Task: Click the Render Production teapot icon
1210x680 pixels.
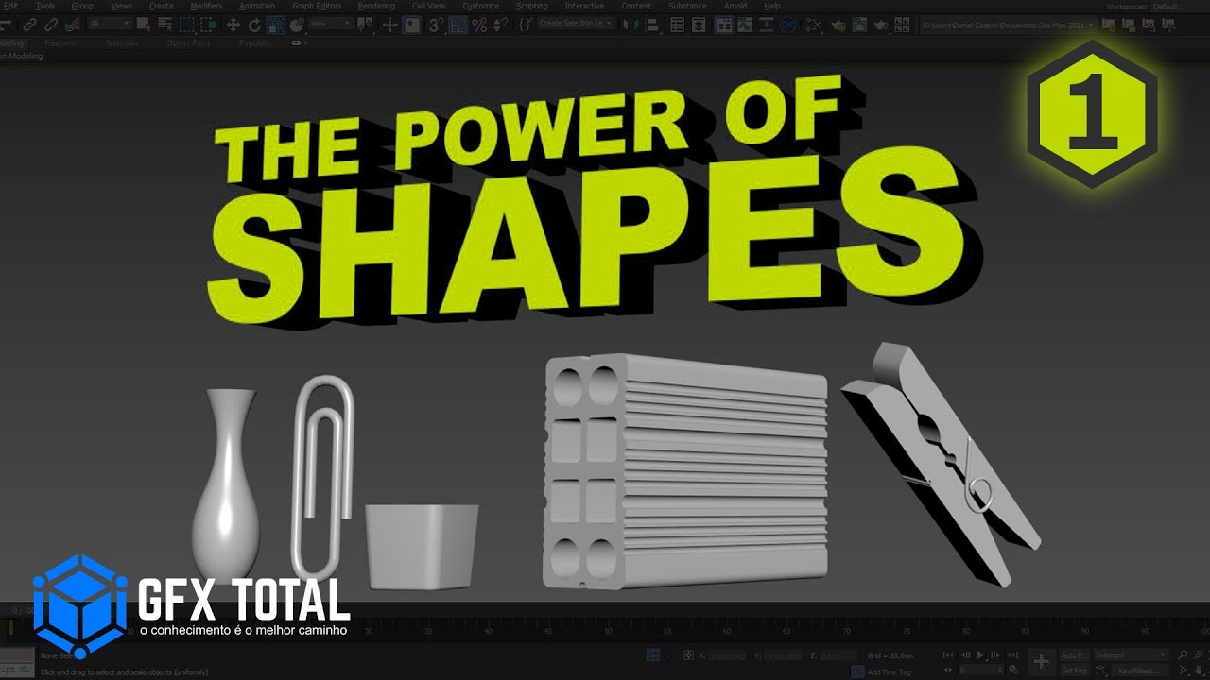Action: click(880, 25)
